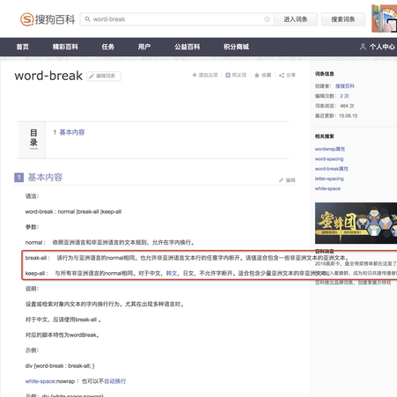This screenshot has width=397, height=397.
Task: Open creator link 搜搜百科
Action: pyautogui.click(x=345, y=86)
